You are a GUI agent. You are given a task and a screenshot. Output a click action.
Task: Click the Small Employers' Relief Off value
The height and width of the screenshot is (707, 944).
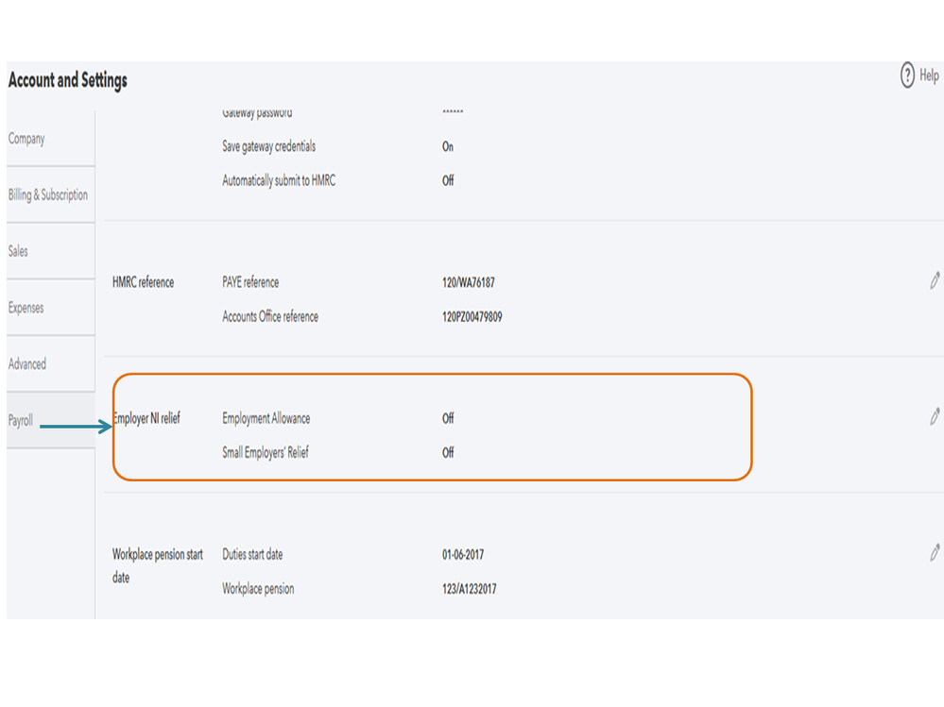click(448, 452)
